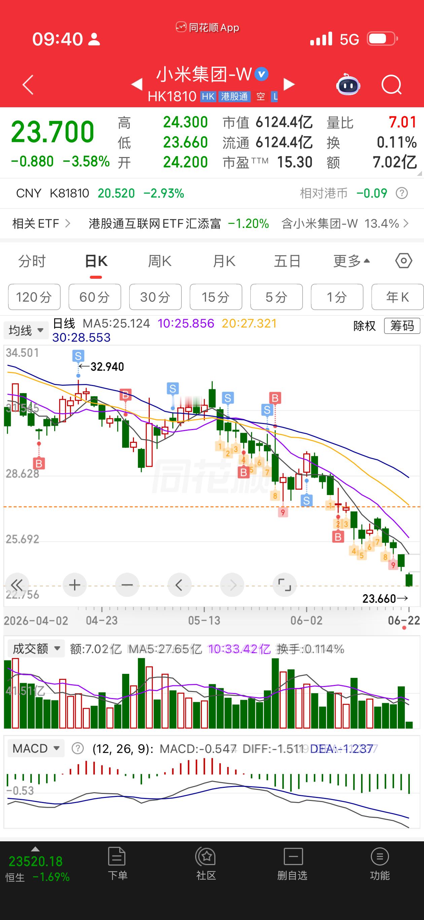Toggle the 除权 adjustment setting
This screenshot has width=424, height=920.
click(364, 326)
